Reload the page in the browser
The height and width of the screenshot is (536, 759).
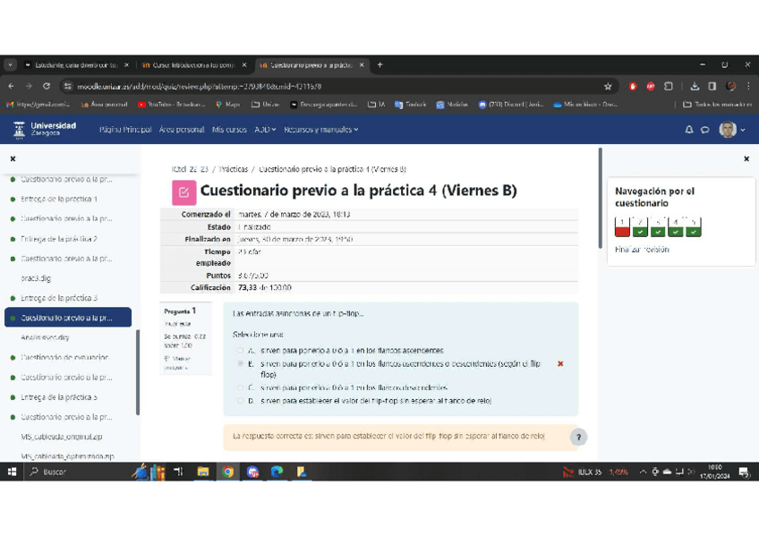47,87
